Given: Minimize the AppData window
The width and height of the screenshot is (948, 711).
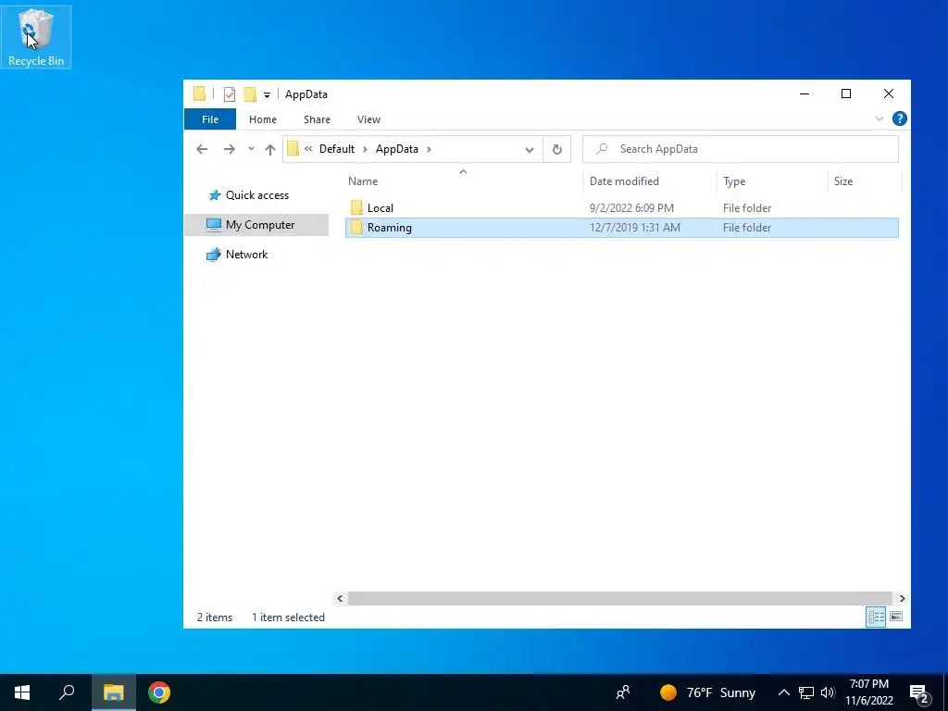Looking at the screenshot, I should tap(805, 94).
